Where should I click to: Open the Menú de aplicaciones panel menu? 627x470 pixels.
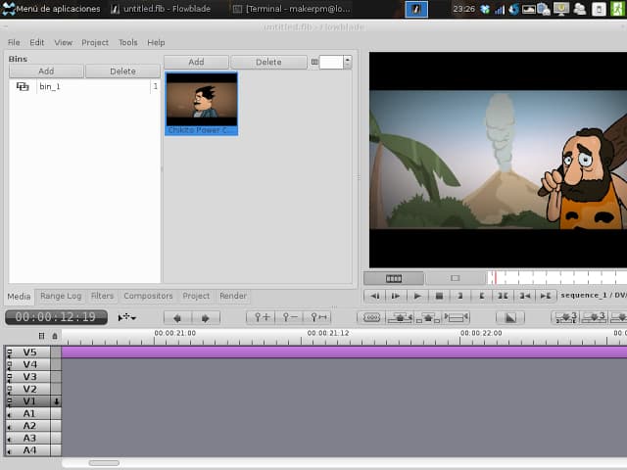point(51,9)
